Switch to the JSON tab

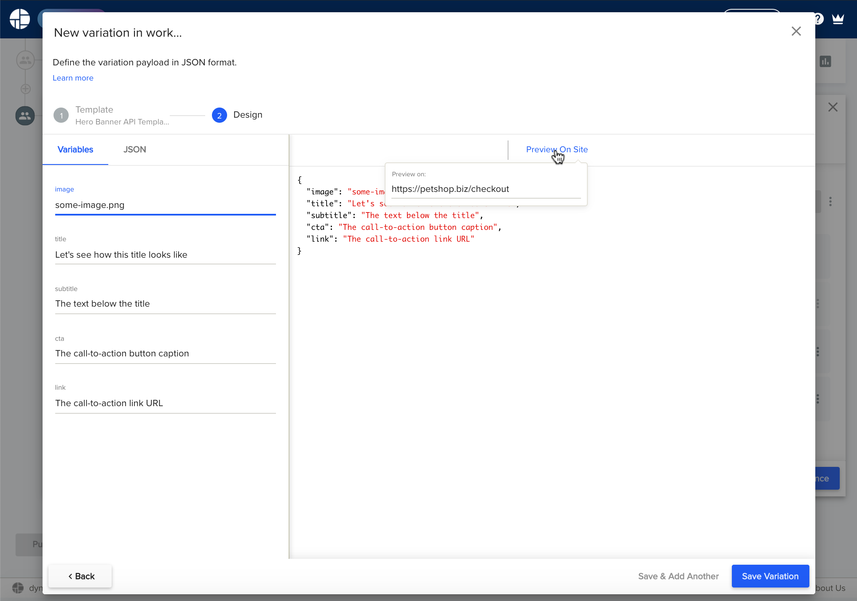[135, 150]
